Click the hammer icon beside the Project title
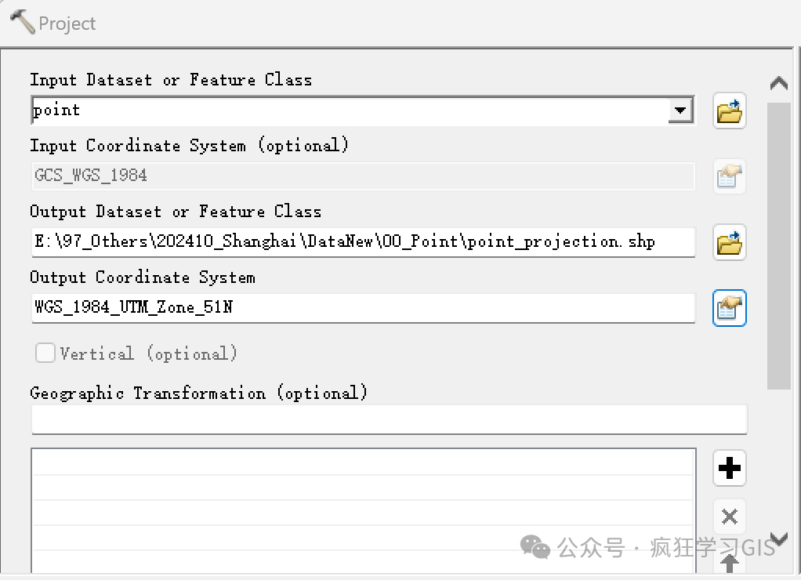The image size is (801, 580). pos(23,21)
